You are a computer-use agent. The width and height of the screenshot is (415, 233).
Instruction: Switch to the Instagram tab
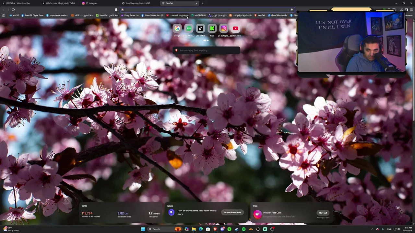(x=100, y=3)
